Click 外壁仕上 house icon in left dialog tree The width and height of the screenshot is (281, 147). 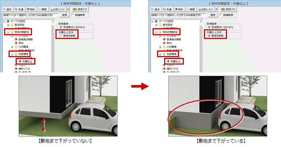point(20,61)
